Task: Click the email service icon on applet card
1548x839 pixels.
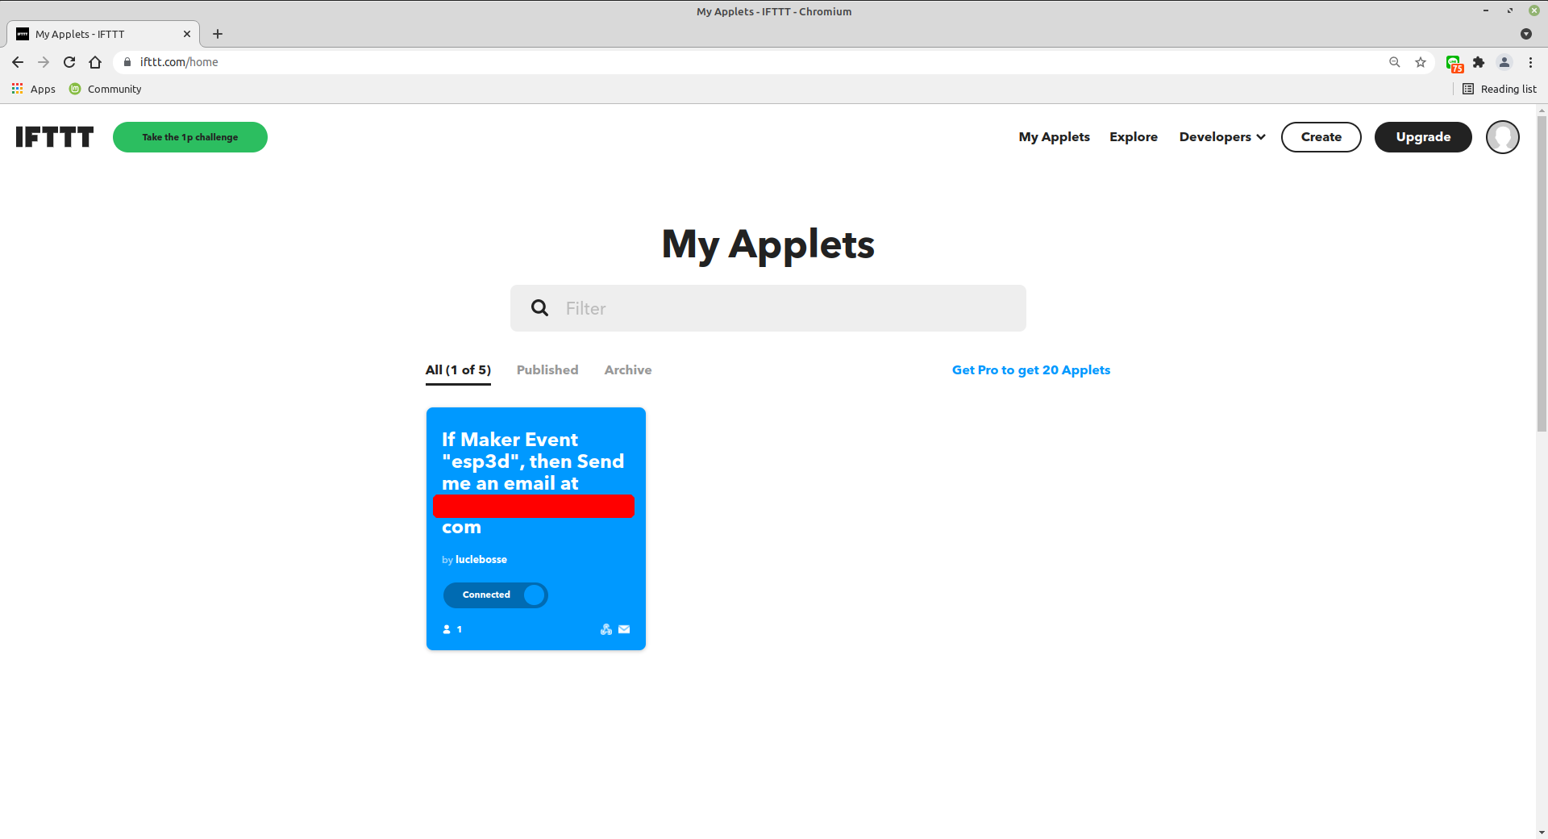Action: point(624,629)
